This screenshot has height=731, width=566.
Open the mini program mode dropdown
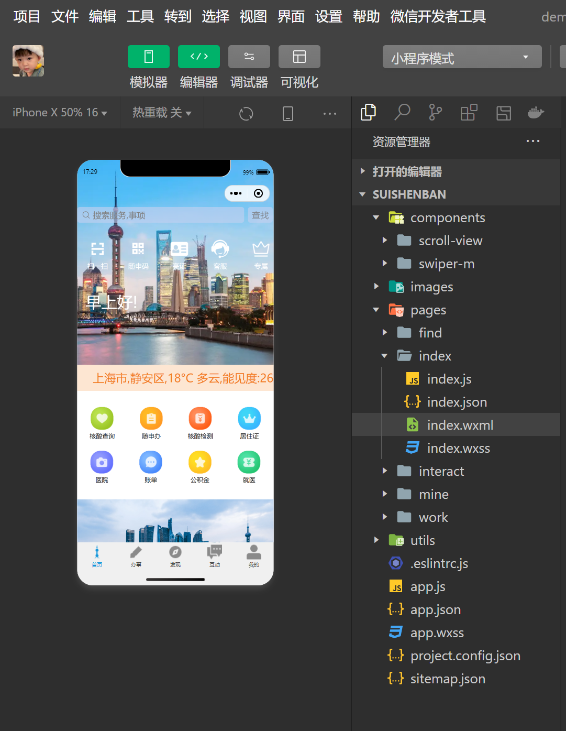tap(462, 57)
